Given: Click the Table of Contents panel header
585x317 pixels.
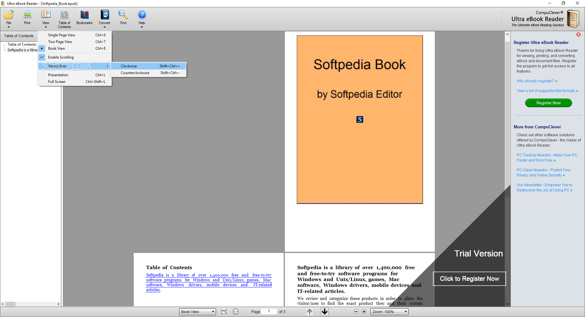Looking at the screenshot, I should point(19,36).
